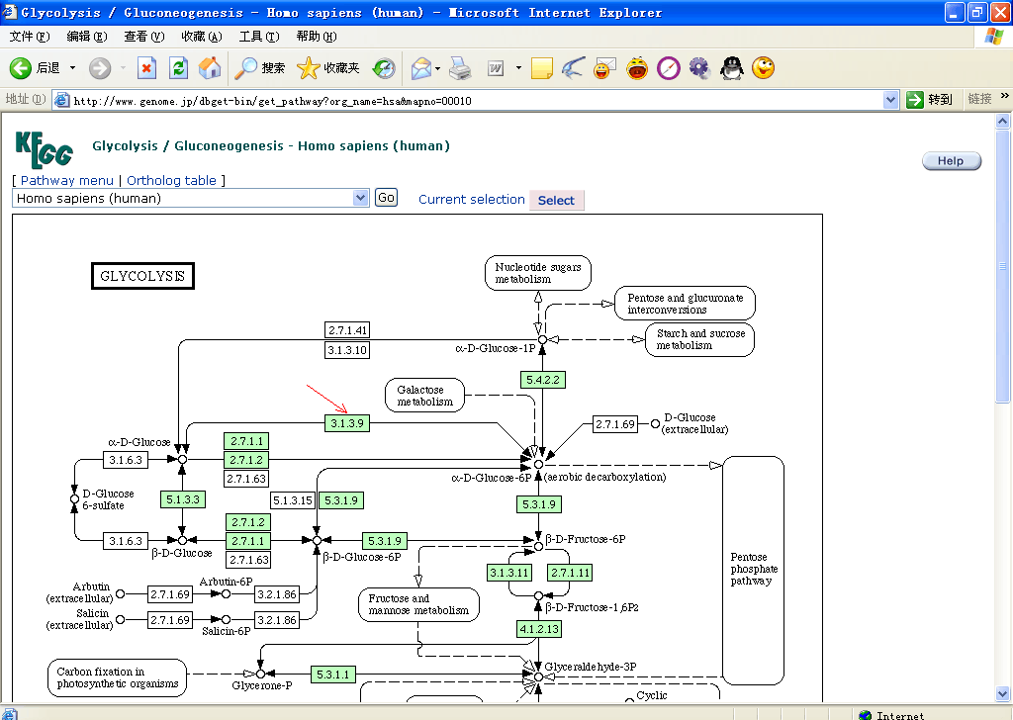Open the Search (搜索) toolbar button

pos(260,68)
